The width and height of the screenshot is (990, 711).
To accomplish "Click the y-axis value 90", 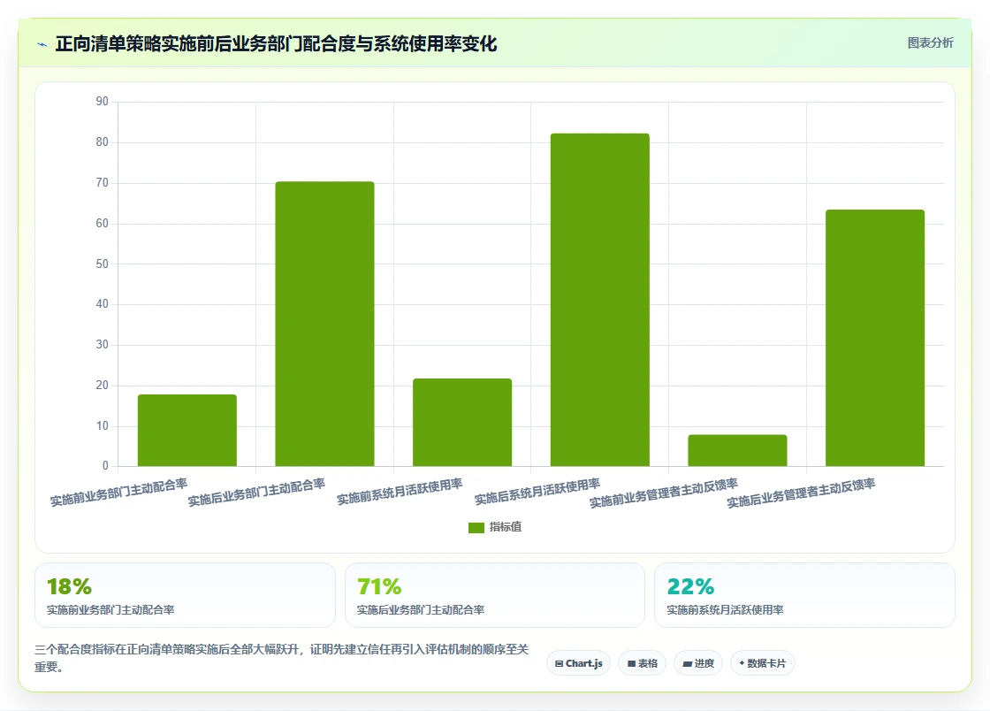I will pyautogui.click(x=103, y=102).
